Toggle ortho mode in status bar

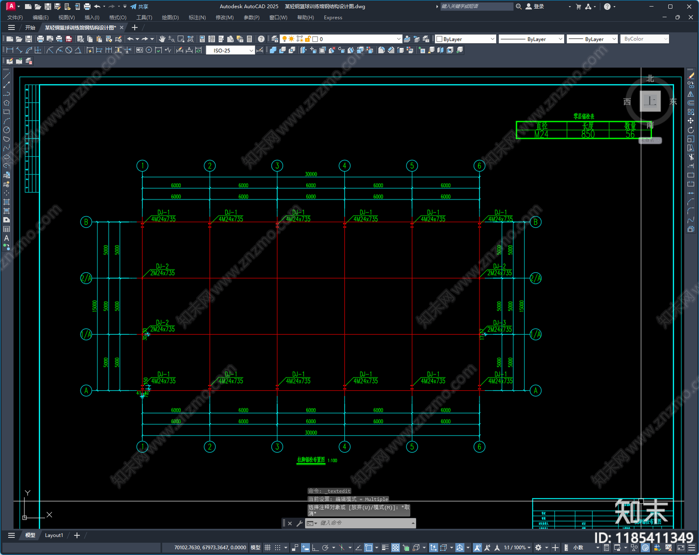[315, 548]
